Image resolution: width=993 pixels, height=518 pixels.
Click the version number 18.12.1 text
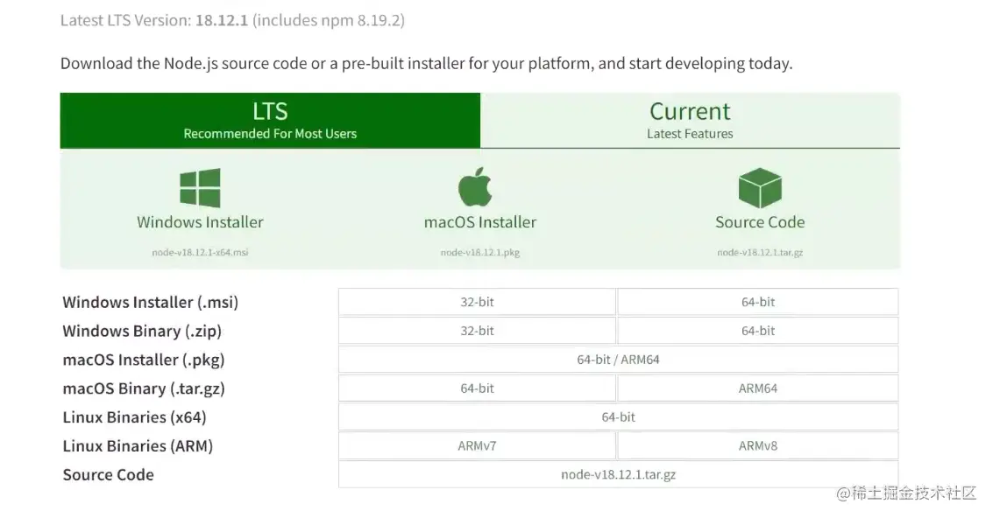point(222,20)
